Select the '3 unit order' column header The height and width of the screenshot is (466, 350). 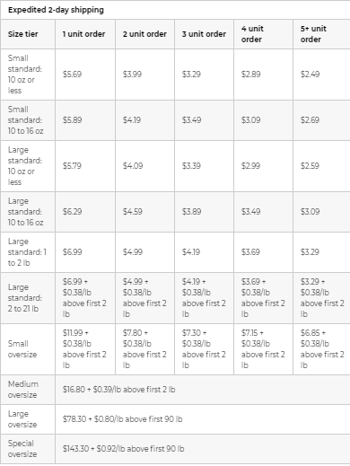204,34
